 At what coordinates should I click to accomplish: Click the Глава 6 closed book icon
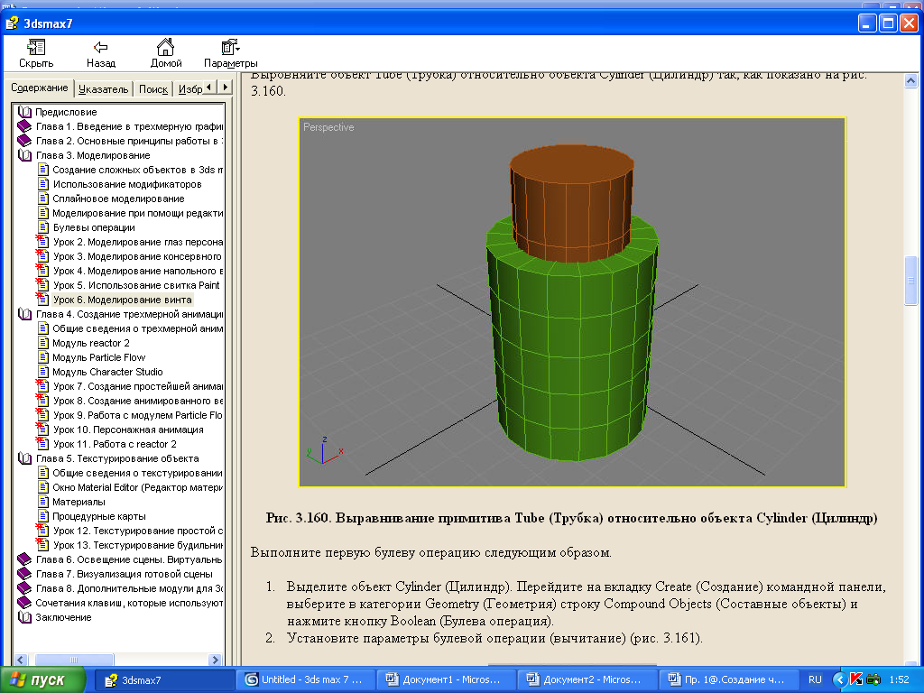(x=24, y=559)
